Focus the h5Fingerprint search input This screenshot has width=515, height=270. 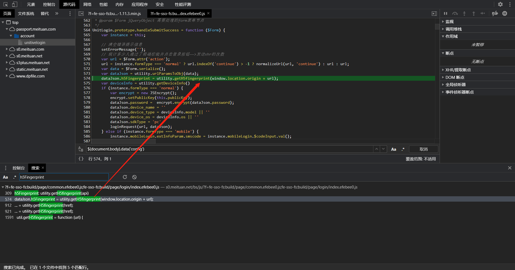[64, 177]
